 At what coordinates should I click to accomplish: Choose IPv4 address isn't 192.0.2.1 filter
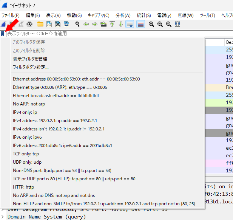point(107,129)
